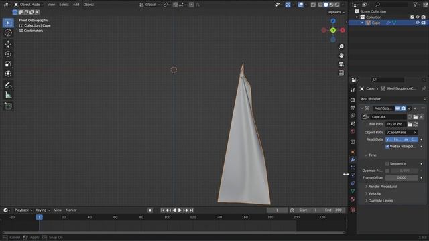Open the Object properties tab

(353, 152)
